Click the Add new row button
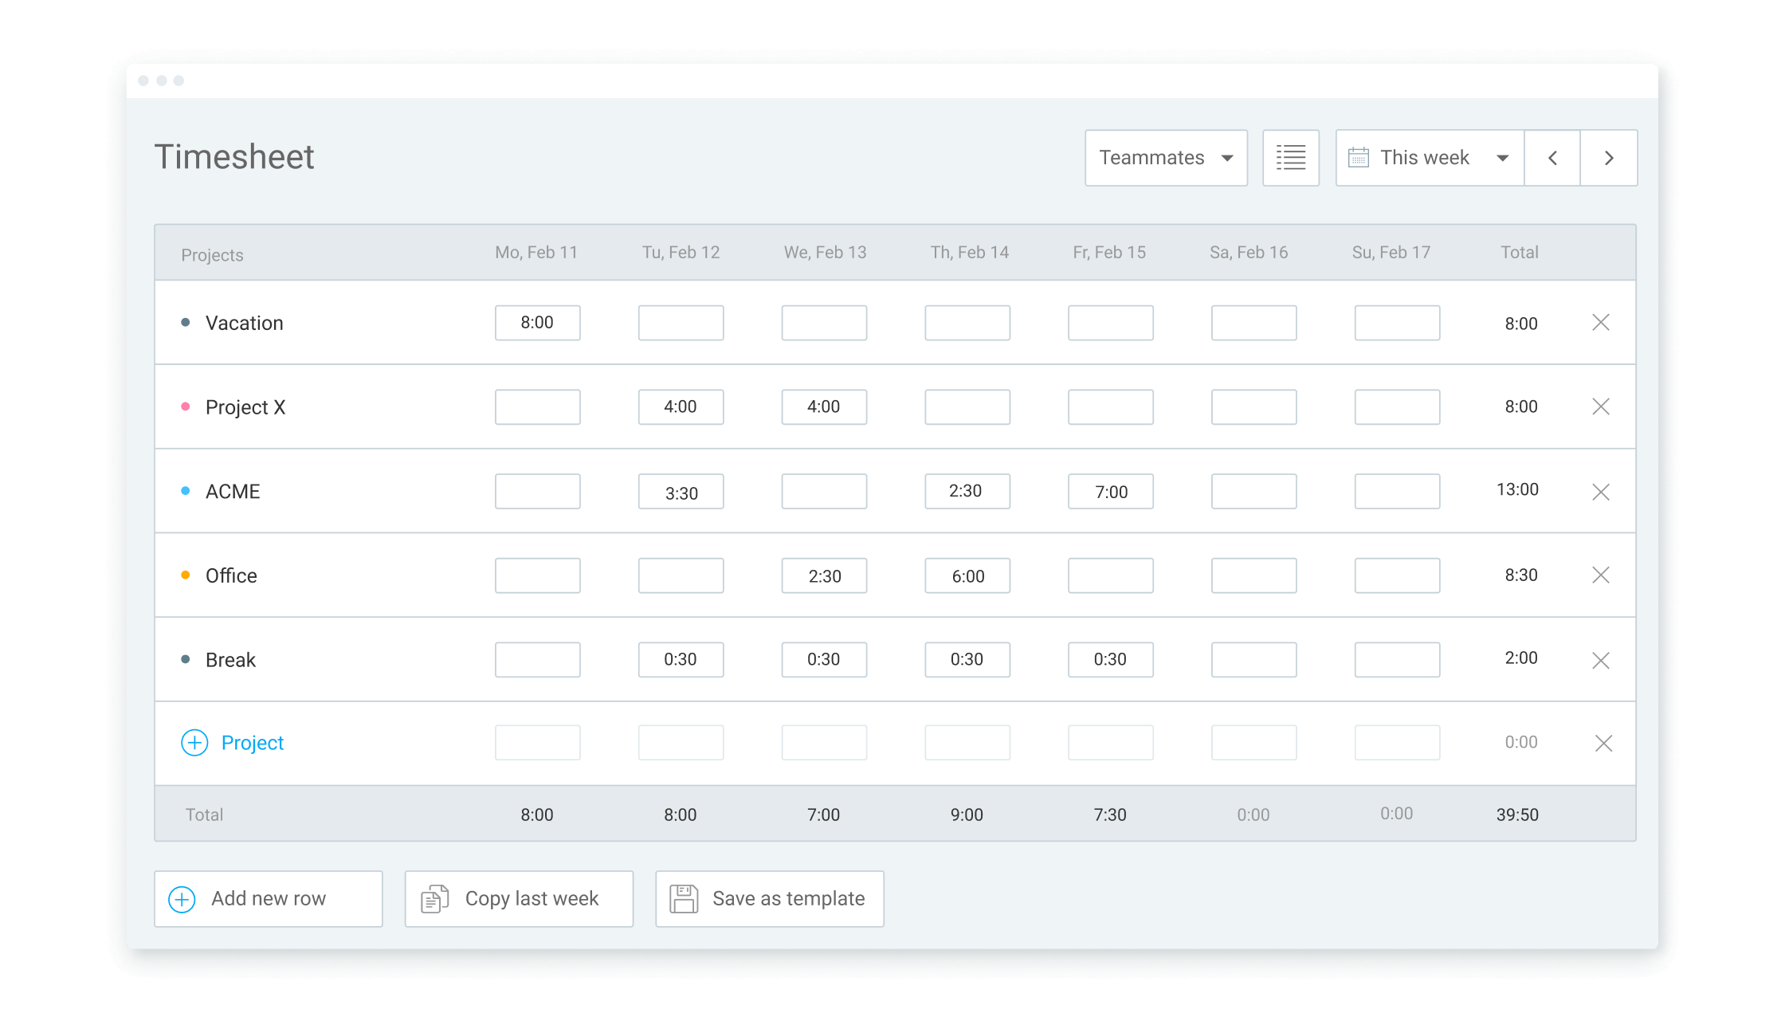This screenshot has width=1785, height=1013. tap(269, 898)
